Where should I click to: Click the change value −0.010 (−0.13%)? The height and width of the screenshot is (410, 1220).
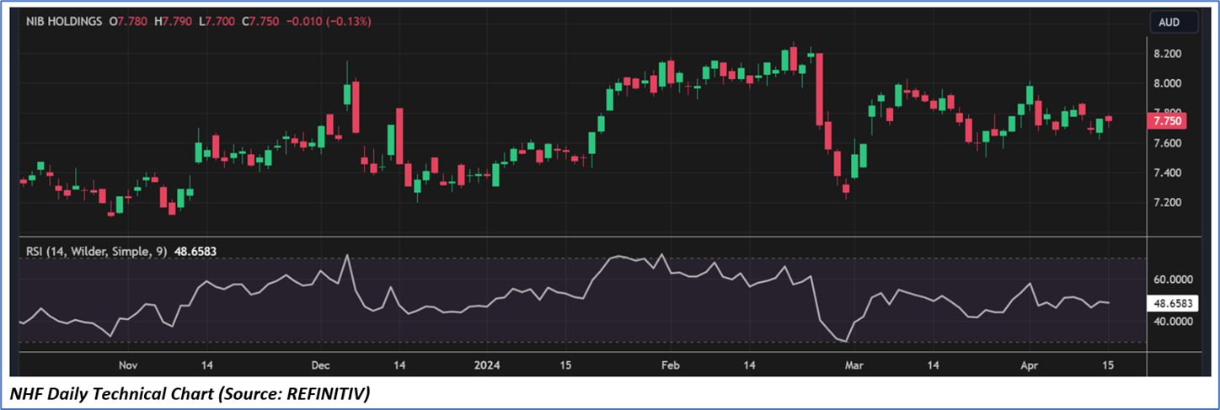click(327, 20)
